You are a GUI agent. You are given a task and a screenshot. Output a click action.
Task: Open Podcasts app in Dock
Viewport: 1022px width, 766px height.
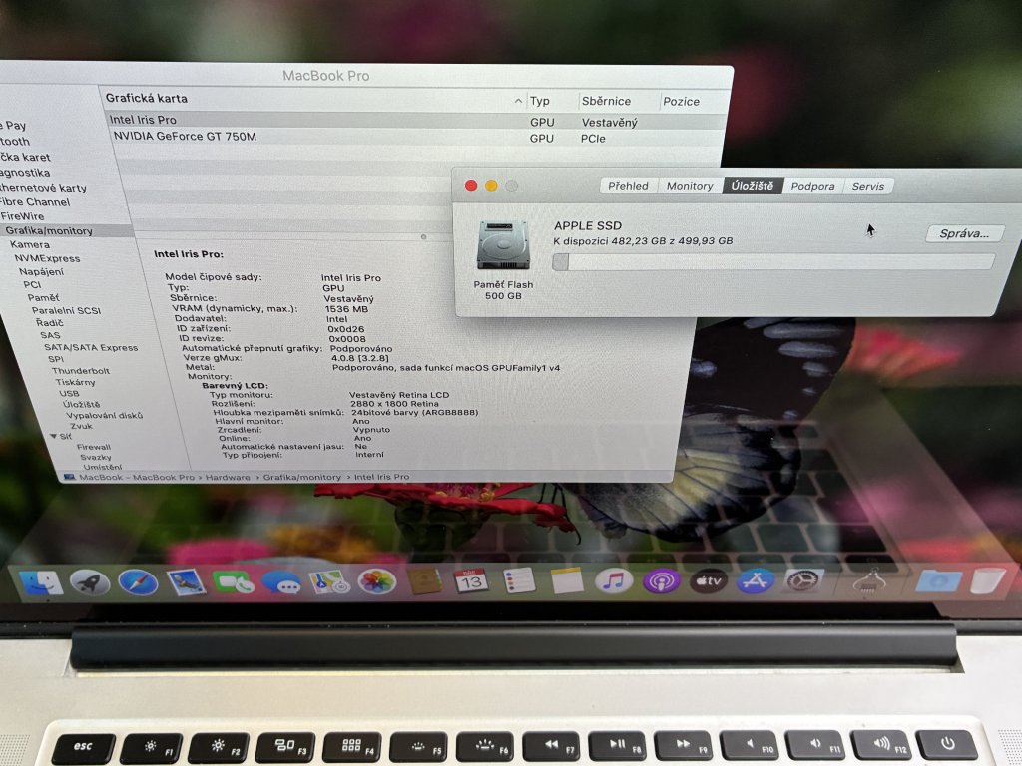(x=662, y=581)
